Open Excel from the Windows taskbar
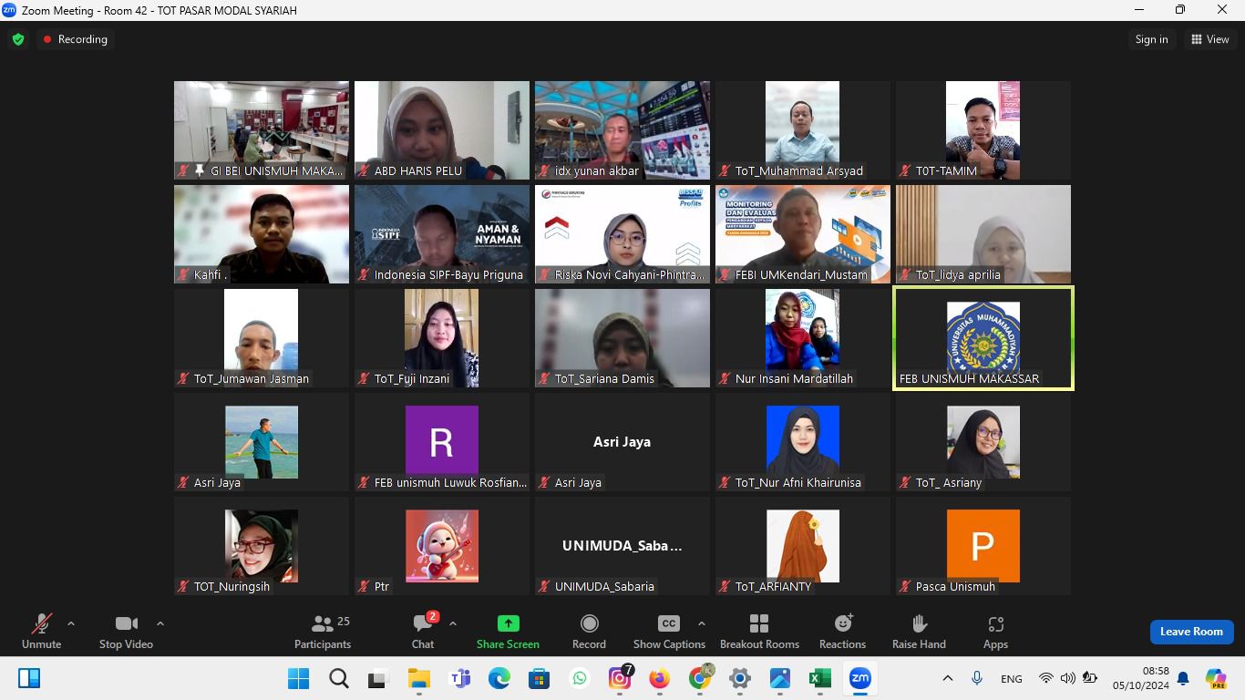The width and height of the screenshot is (1245, 700). click(819, 678)
